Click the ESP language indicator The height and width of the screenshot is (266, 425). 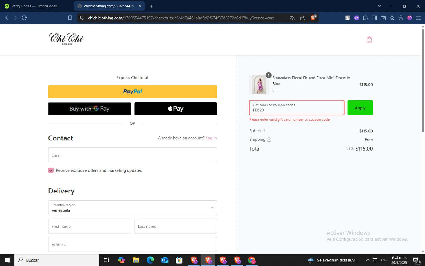(x=384, y=260)
